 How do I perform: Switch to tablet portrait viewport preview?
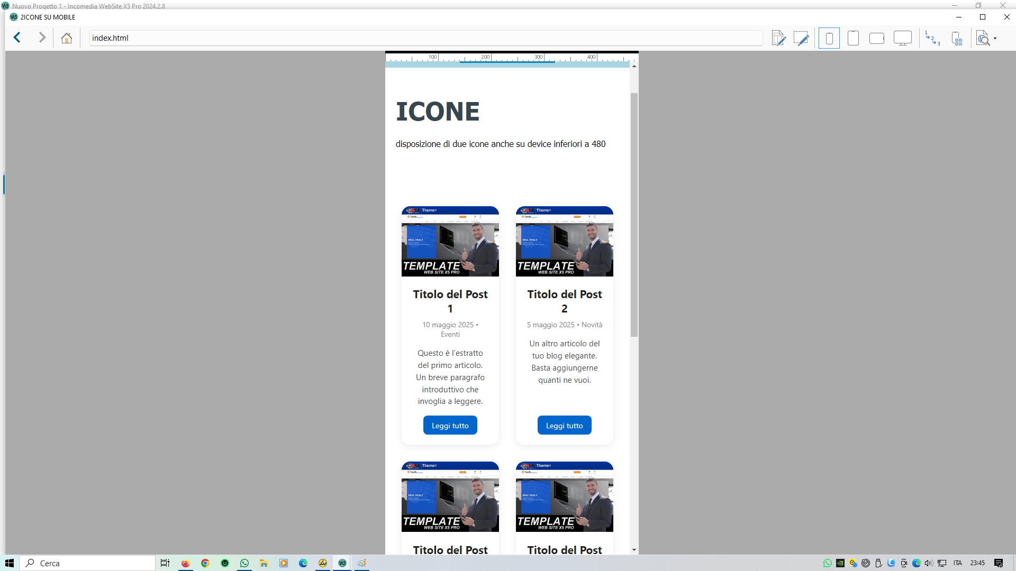coord(853,38)
